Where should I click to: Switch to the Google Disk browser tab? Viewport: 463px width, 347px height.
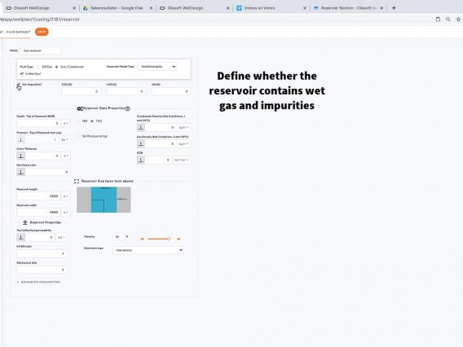117,8
